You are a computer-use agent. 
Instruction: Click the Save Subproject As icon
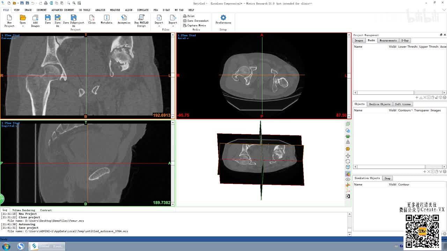point(73,18)
